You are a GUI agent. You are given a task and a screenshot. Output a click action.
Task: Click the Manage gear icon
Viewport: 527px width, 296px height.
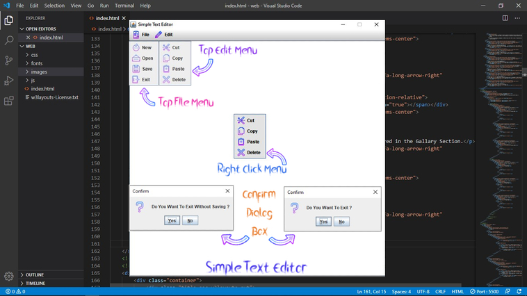9,276
